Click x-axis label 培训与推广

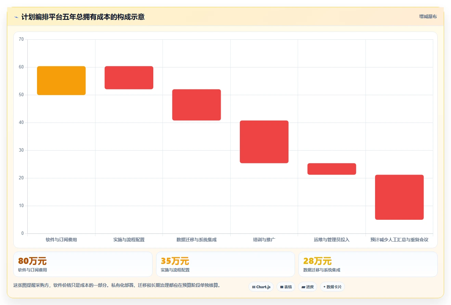(264, 240)
